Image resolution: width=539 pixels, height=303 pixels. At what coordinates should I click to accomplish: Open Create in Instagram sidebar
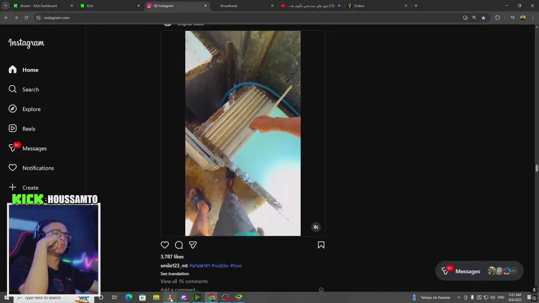click(x=24, y=187)
